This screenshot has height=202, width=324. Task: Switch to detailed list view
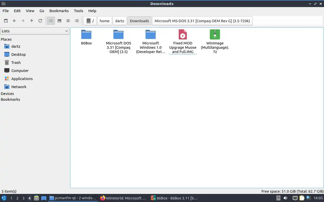[x=77, y=21]
